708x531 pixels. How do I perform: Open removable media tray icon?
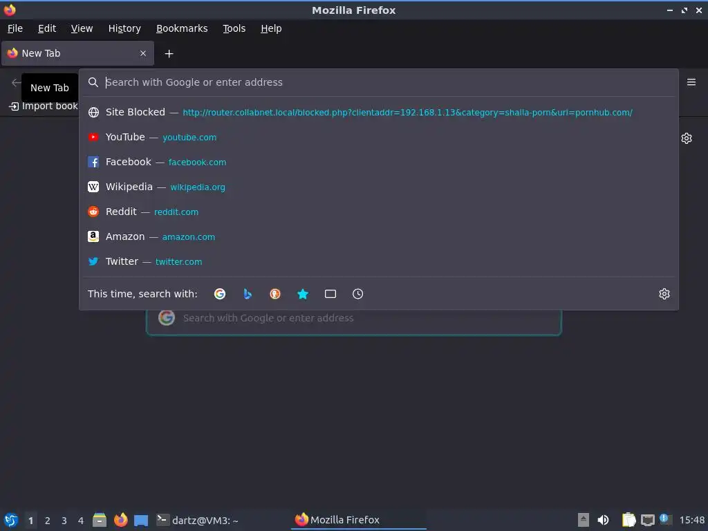pyautogui.click(x=584, y=520)
